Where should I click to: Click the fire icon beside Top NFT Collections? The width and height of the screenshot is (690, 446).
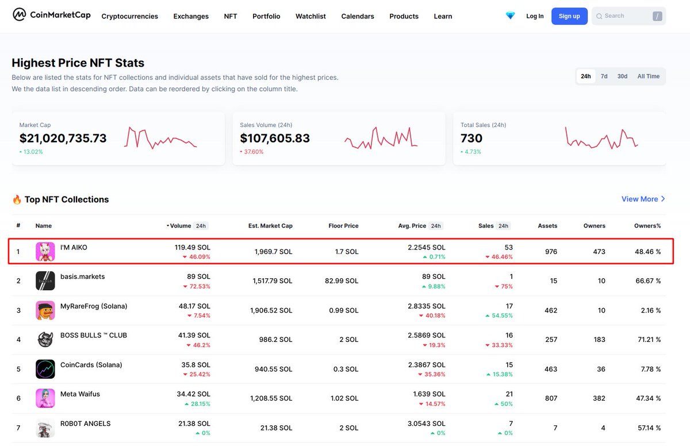pyautogui.click(x=17, y=199)
